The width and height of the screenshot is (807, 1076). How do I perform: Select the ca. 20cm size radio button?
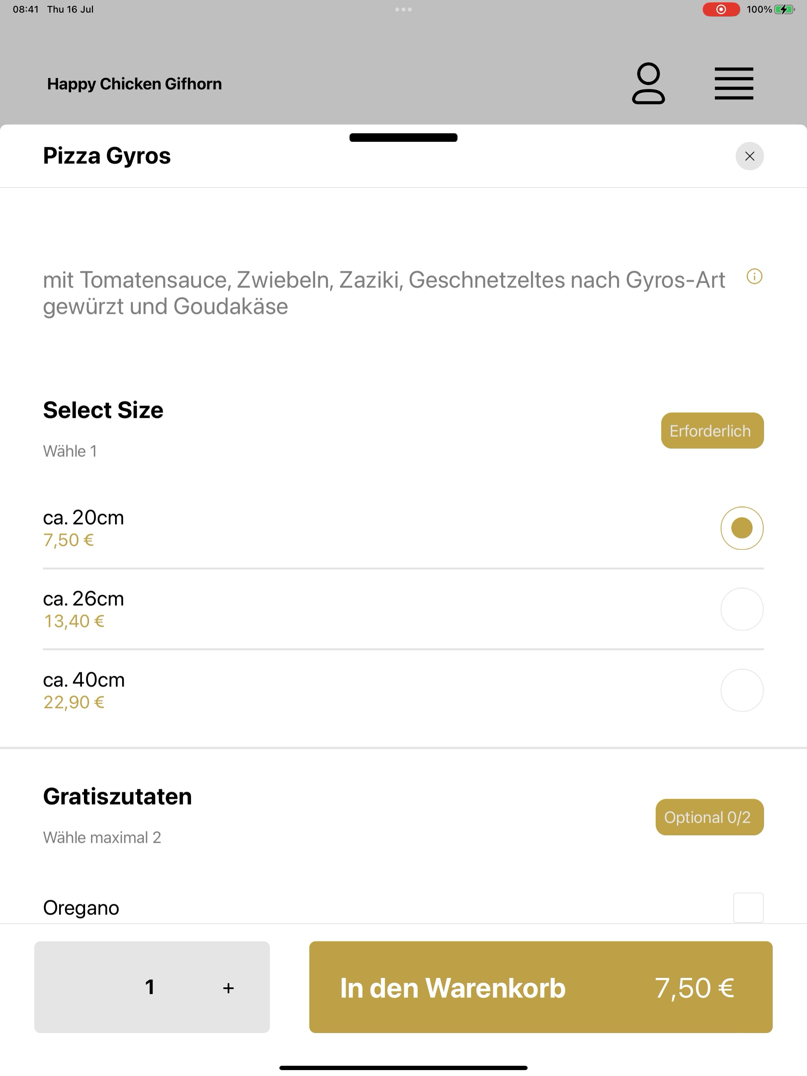742,528
